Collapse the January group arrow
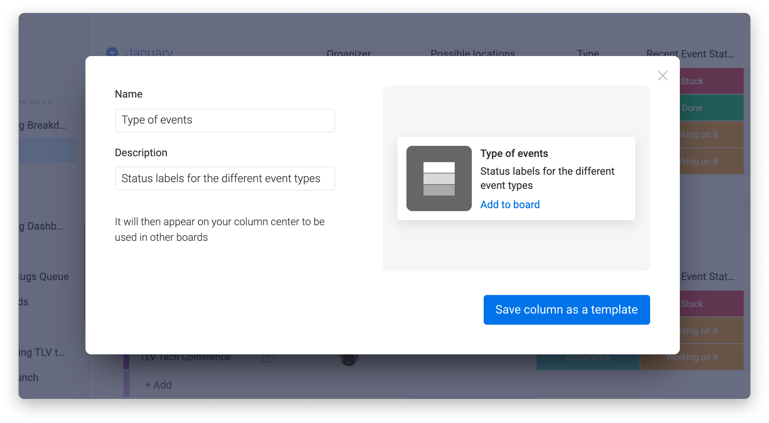Image resolution: width=769 pixels, height=423 pixels. 112,52
